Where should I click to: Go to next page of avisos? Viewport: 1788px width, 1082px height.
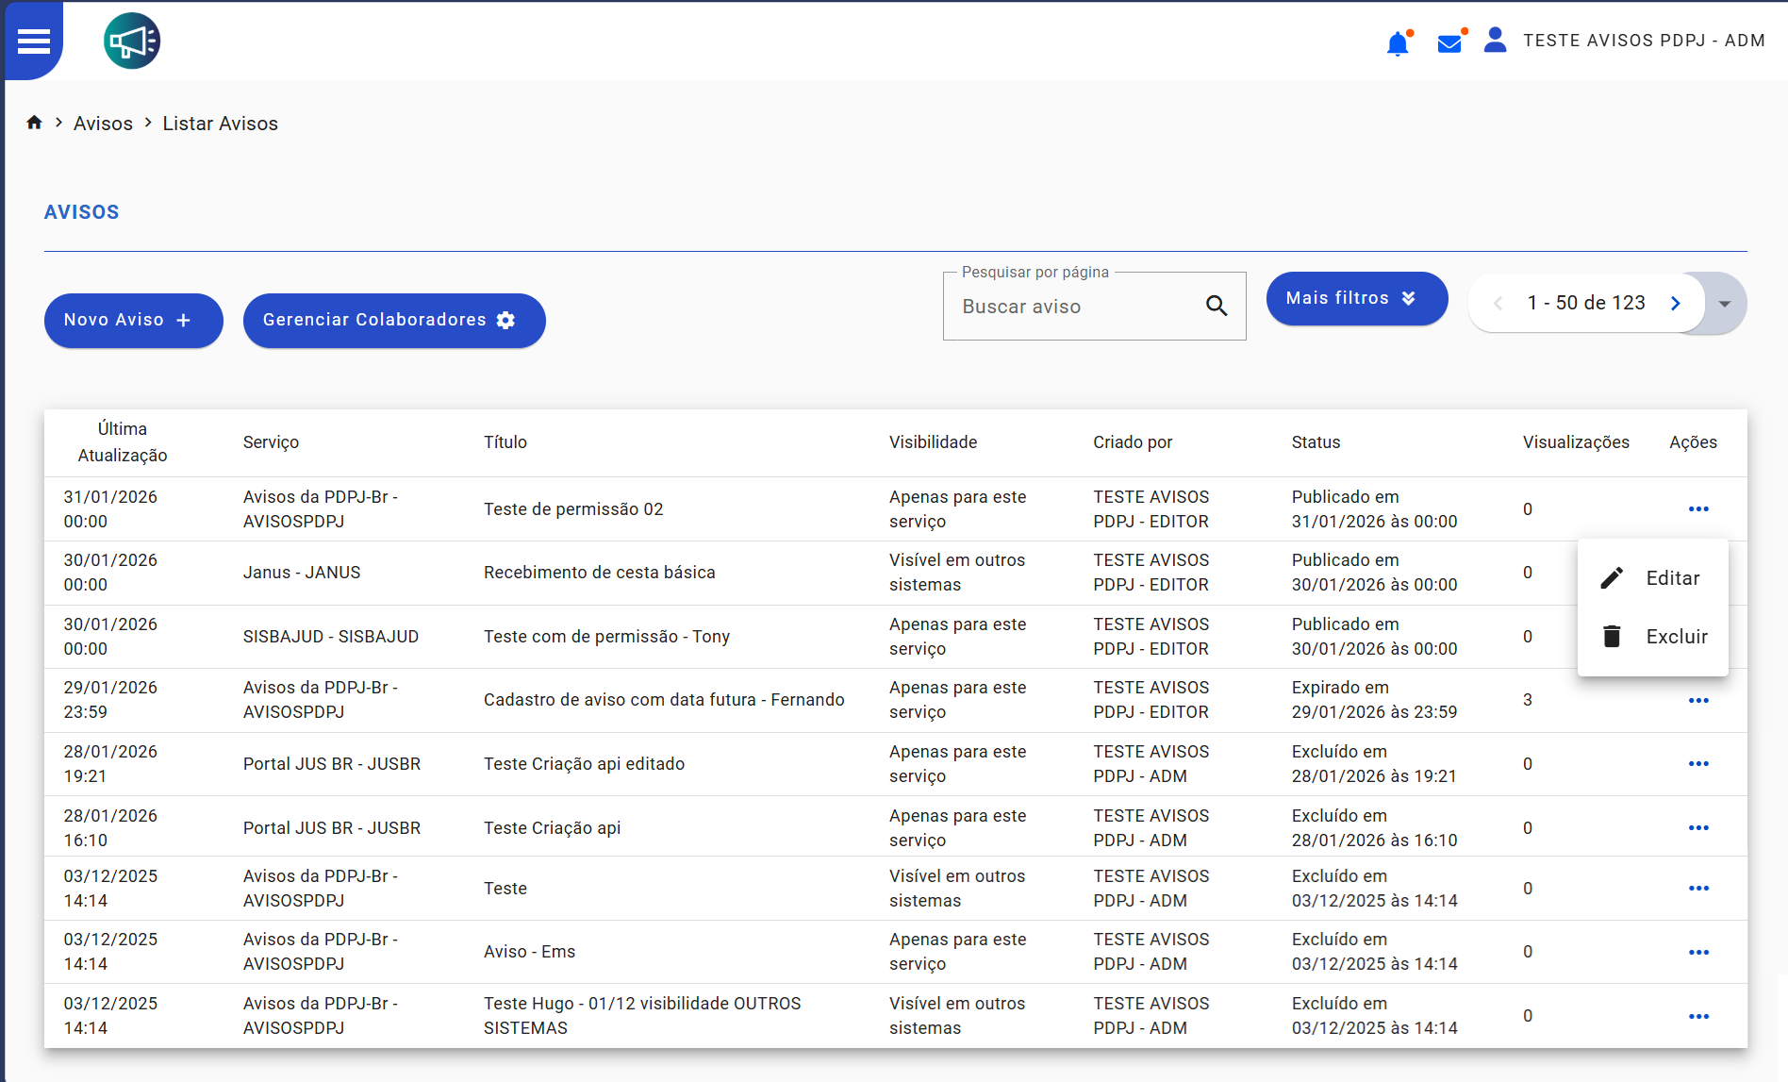(1676, 303)
